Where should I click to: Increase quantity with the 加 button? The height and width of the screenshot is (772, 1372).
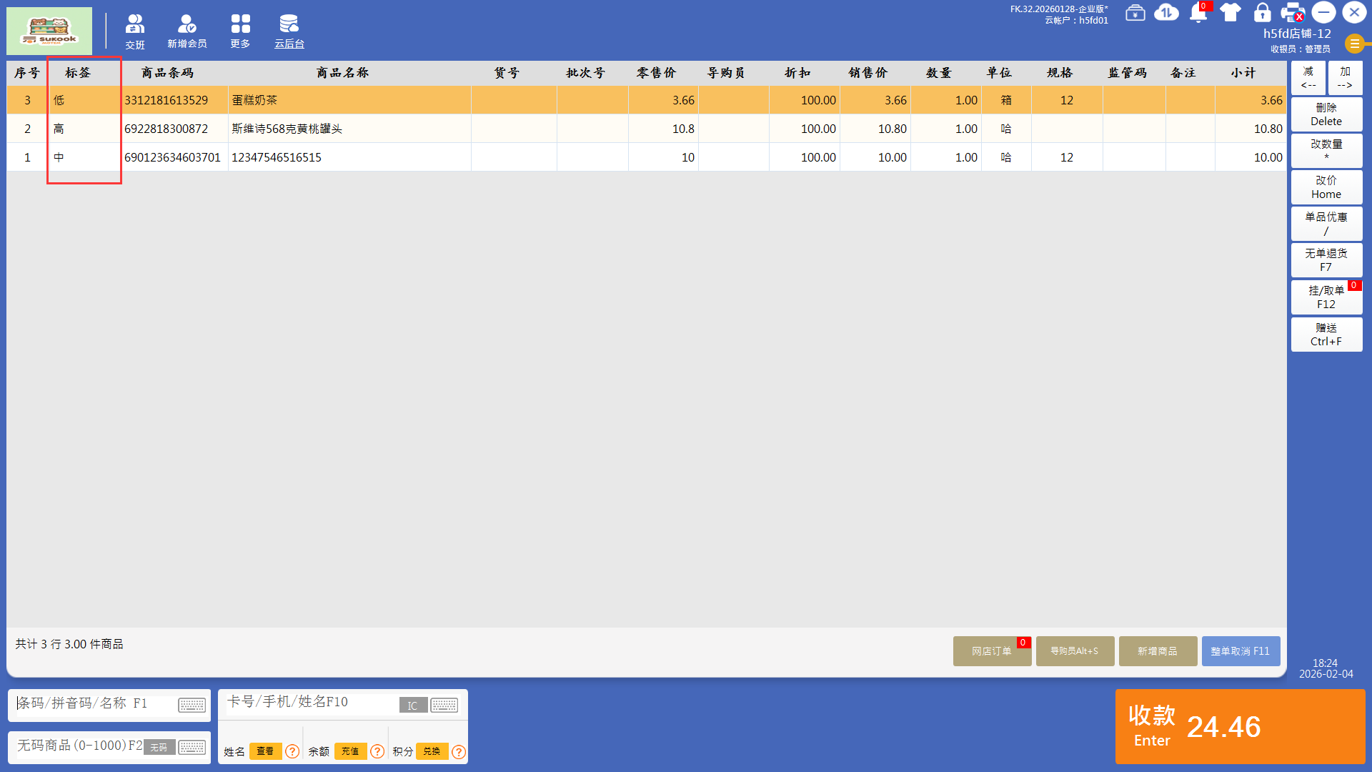(1345, 78)
